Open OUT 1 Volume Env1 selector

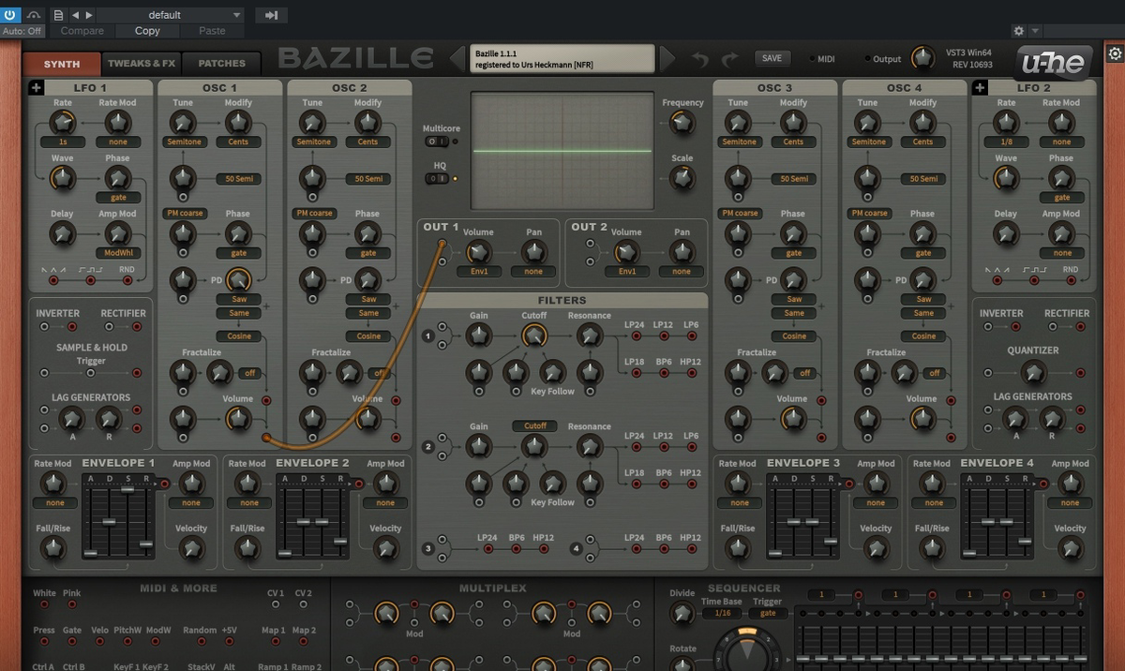(478, 272)
